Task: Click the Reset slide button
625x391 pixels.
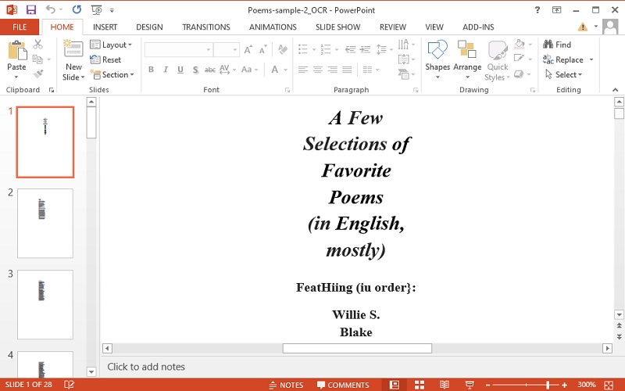Action: tap(105, 59)
